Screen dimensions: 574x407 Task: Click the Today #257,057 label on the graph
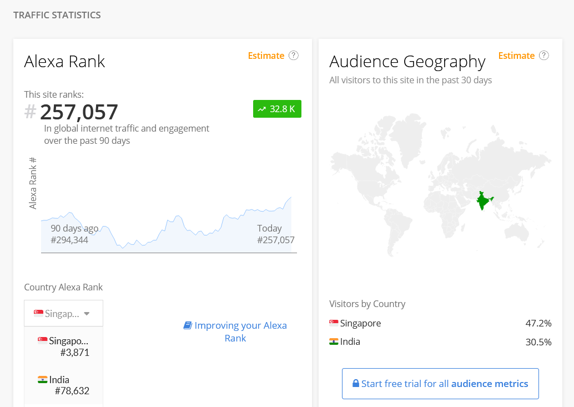click(x=275, y=234)
